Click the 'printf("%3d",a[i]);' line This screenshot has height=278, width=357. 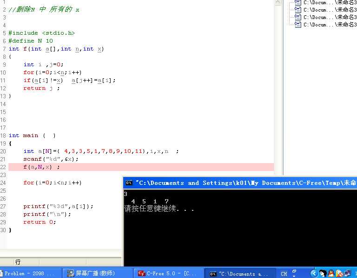(x=58, y=206)
